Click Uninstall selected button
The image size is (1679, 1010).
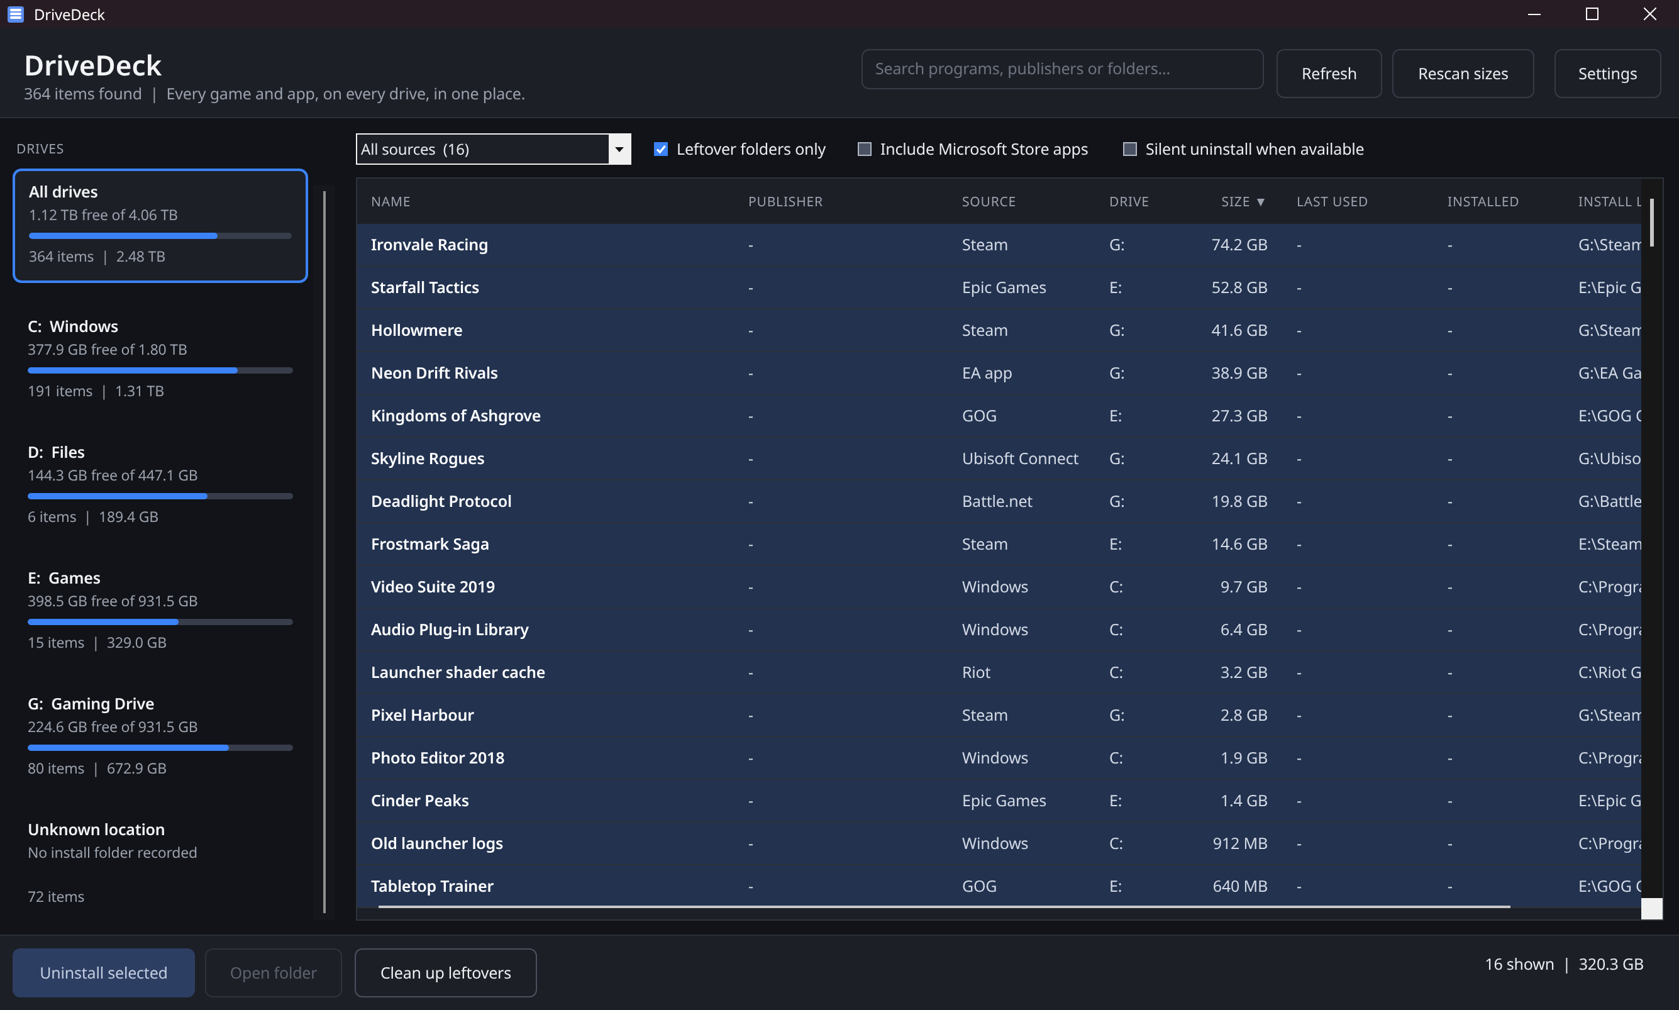click(103, 972)
